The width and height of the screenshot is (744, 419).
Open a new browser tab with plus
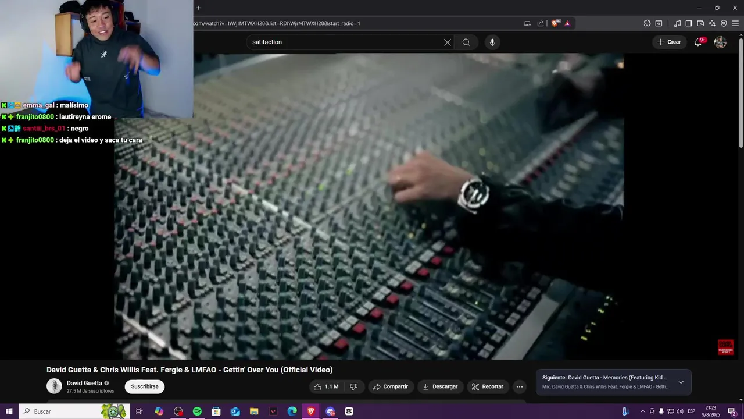click(198, 8)
